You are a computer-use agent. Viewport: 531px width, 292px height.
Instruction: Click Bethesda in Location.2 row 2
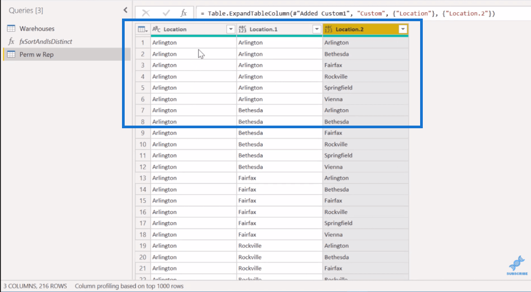(336, 54)
